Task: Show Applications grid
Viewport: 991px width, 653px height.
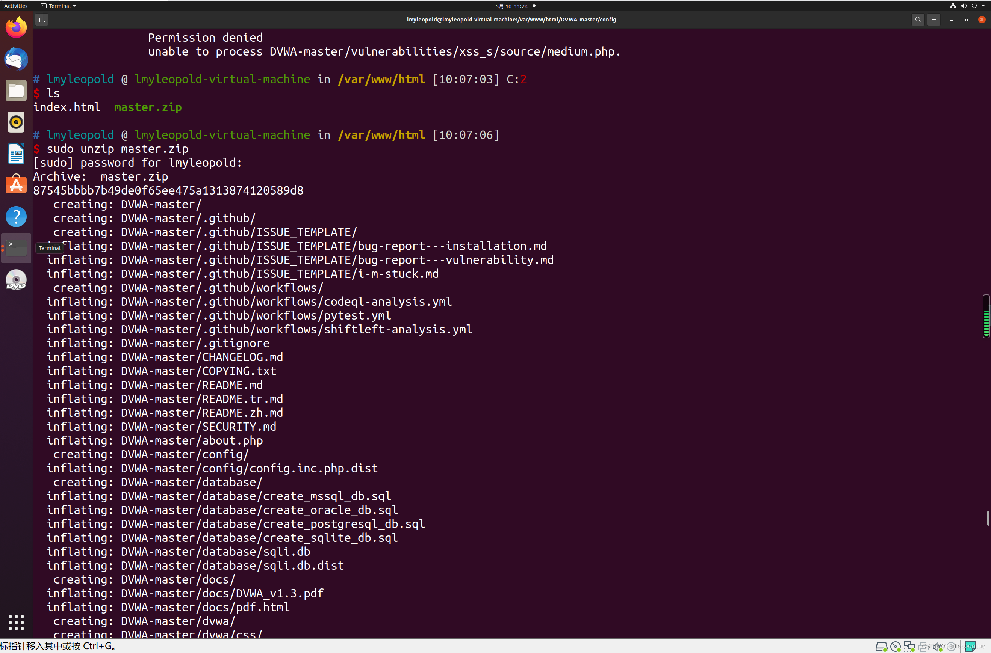Action: click(16, 622)
